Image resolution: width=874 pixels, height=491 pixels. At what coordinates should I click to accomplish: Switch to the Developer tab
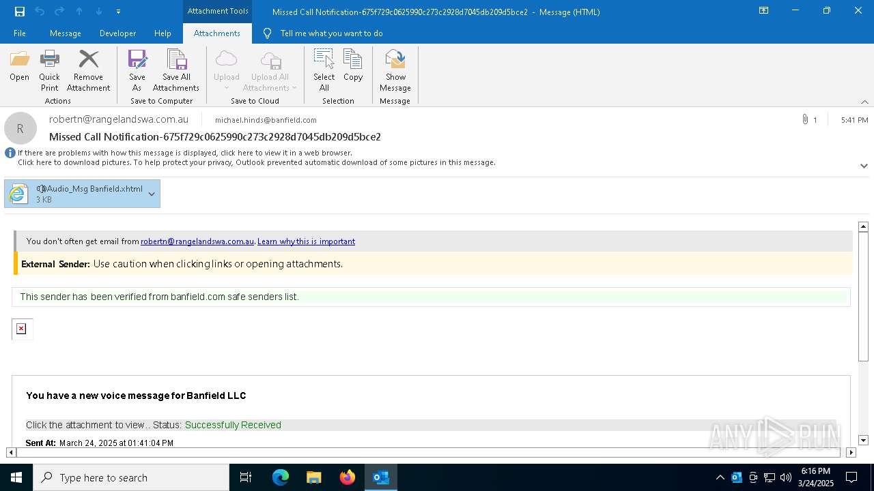point(117,33)
